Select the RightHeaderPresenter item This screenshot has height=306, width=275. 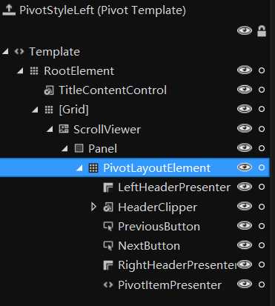click(x=177, y=265)
